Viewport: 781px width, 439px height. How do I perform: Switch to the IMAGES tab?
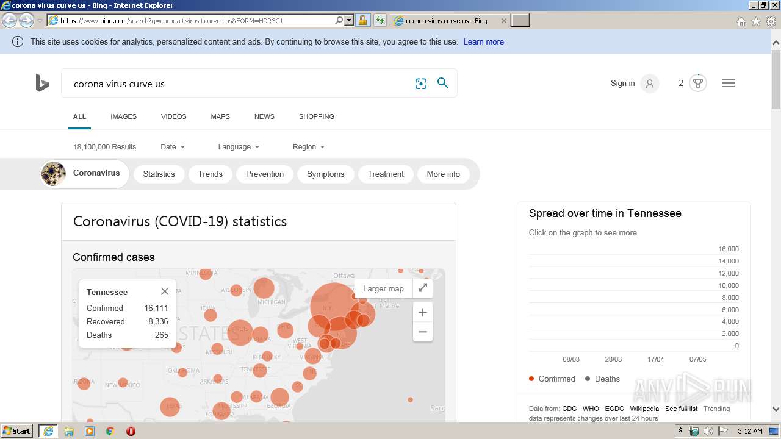(x=123, y=116)
